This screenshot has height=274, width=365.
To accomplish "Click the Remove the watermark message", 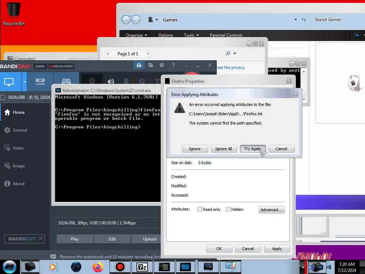I will coord(110,257).
